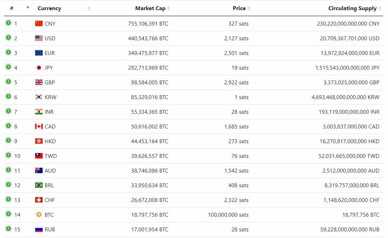Viewport: 388px width, 238px height.
Task: Expand row 7 INR details via green plus
Action: [x=8, y=111]
